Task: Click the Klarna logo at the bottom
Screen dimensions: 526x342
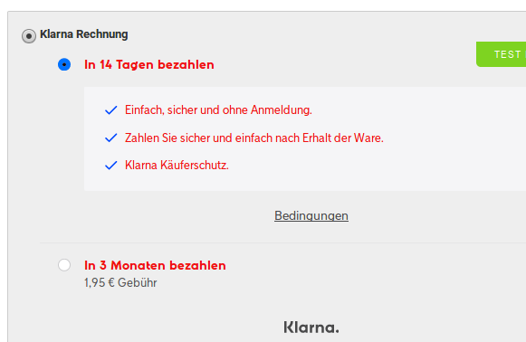Action: click(311, 328)
